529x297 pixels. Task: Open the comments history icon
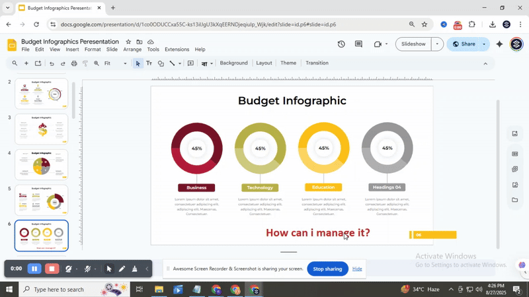pyautogui.click(x=358, y=44)
